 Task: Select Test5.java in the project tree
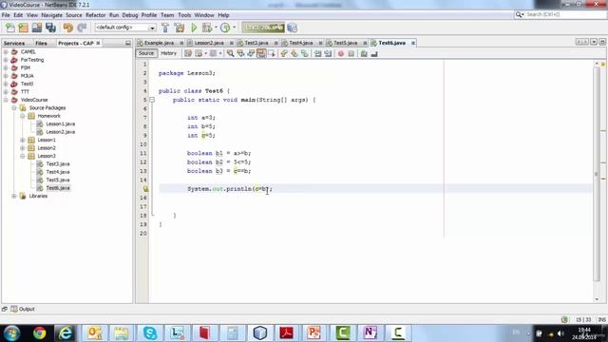point(57,180)
